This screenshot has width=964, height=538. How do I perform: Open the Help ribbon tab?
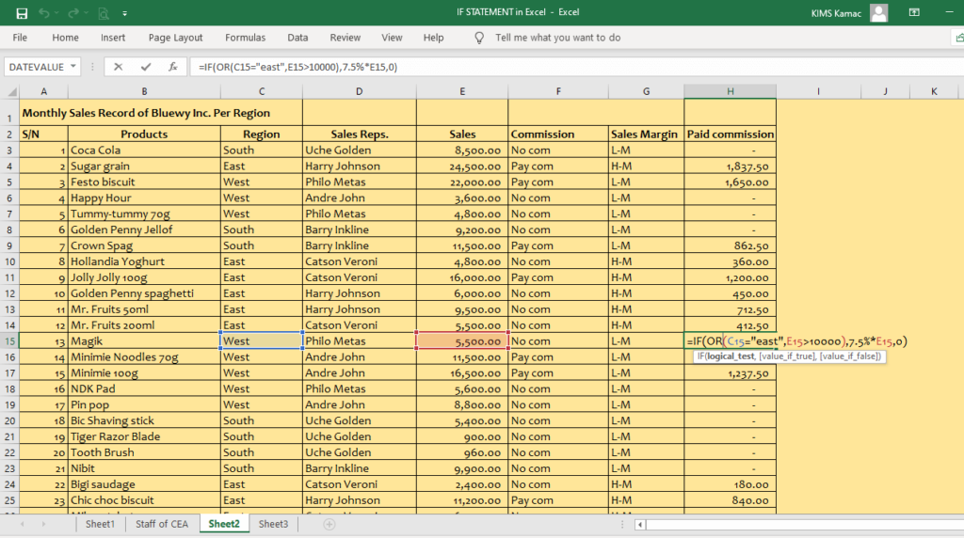pyautogui.click(x=433, y=38)
